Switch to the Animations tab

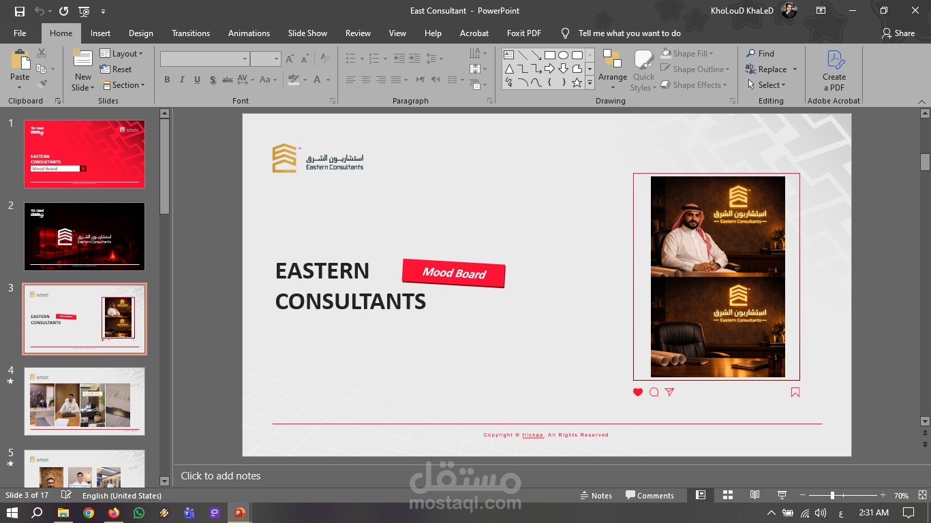click(x=249, y=33)
